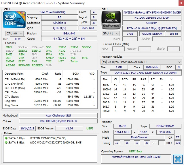Click the RDSEED feature label
Screen dimensions: 184x165
pyautogui.click(x=37, y=65)
